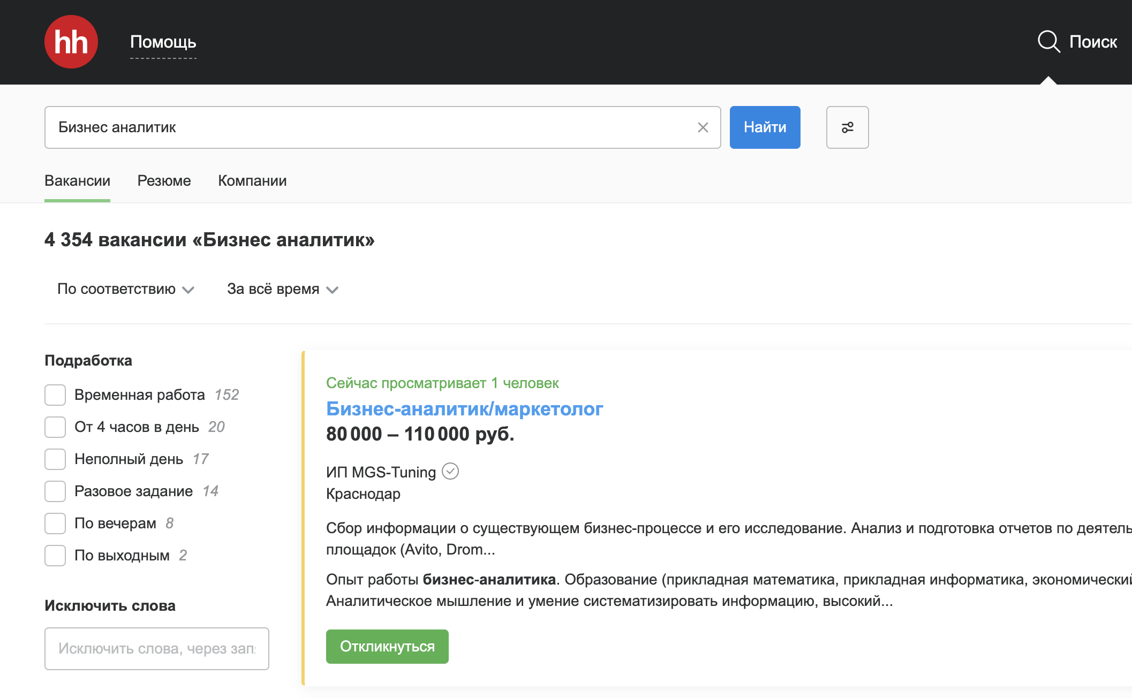The width and height of the screenshot is (1132, 698).
Task: Check the От 4 часов в день option
Action: (55, 427)
